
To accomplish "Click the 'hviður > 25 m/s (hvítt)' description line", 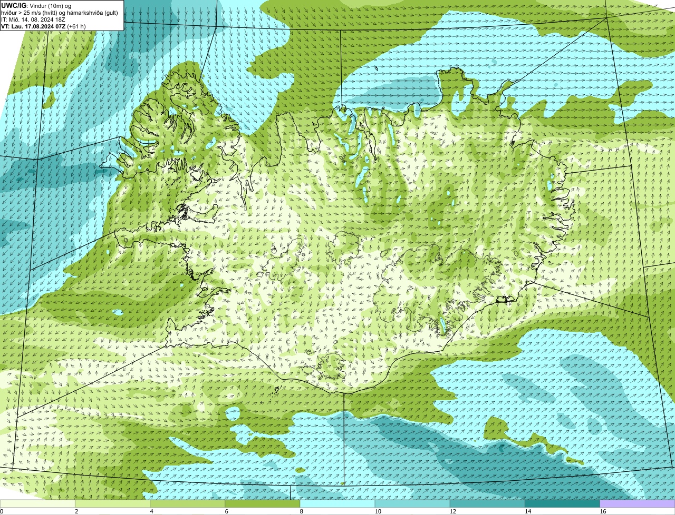I will click(60, 13).
